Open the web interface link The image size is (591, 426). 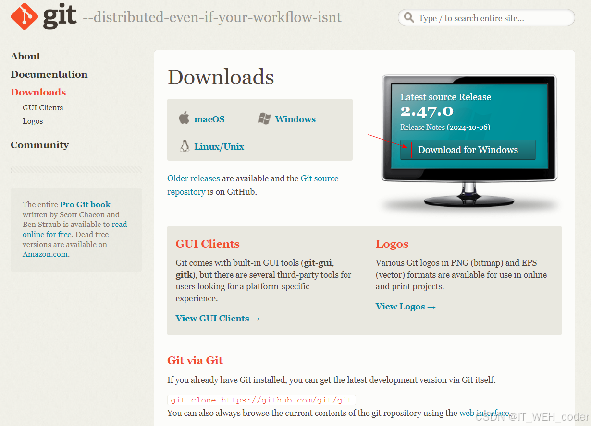(x=484, y=413)
